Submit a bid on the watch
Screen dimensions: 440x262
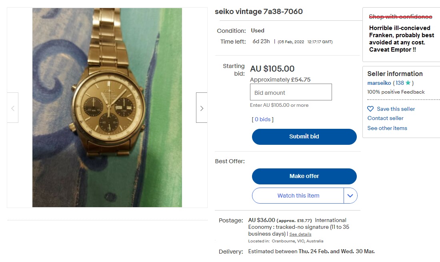point(304,136)
